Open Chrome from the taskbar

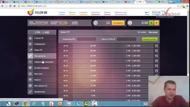click(26, 104)
